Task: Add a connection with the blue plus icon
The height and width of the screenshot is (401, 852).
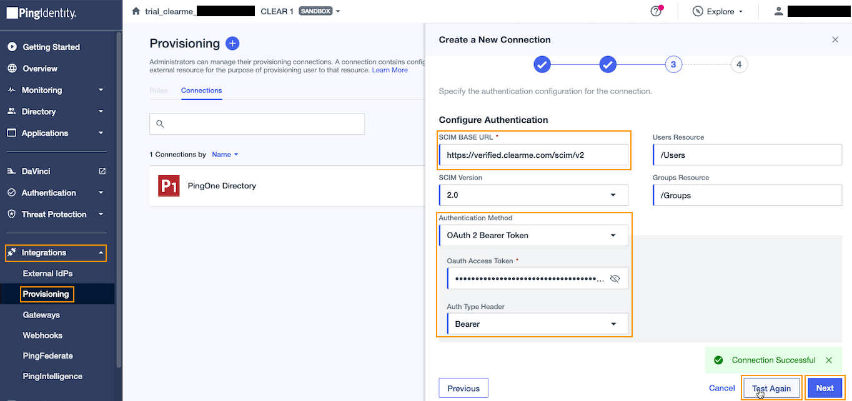Action: (232, 43)
